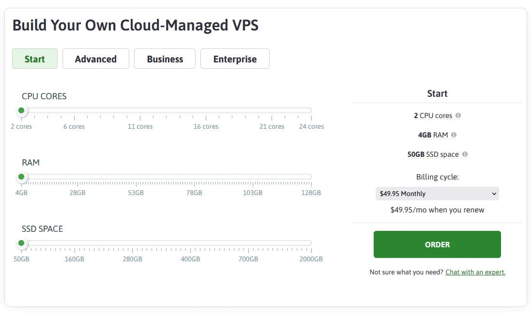This screenshot has height=317, width=531.
Task: Click the info icon next to 2 CPU cores
Action: pos(458,116)
